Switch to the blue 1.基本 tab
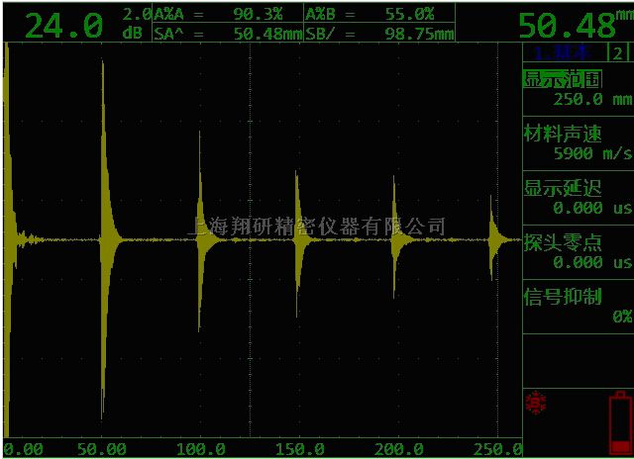The width and height of the screenshot is (634, 459). tap(564, 52)
